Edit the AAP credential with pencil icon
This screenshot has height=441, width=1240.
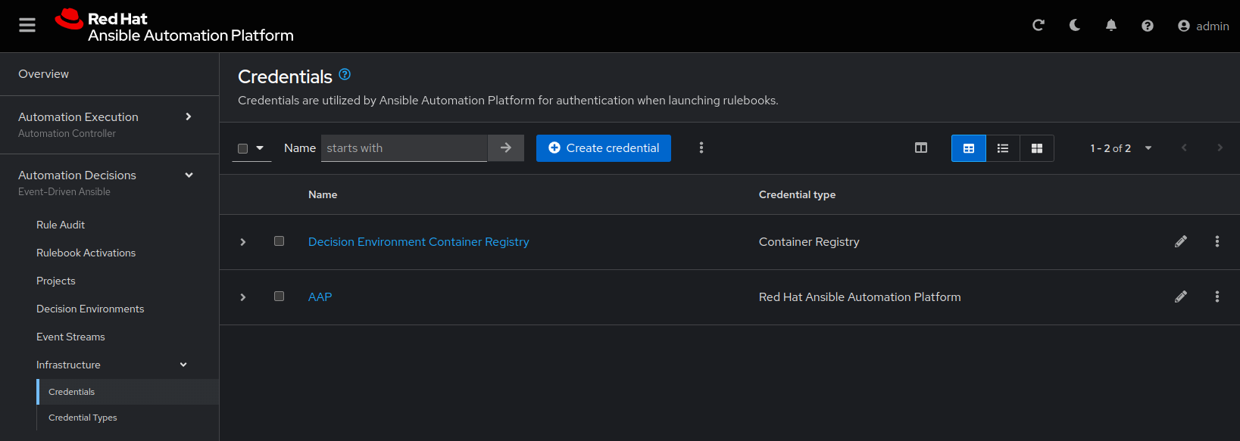click(x=1181, y=297)
